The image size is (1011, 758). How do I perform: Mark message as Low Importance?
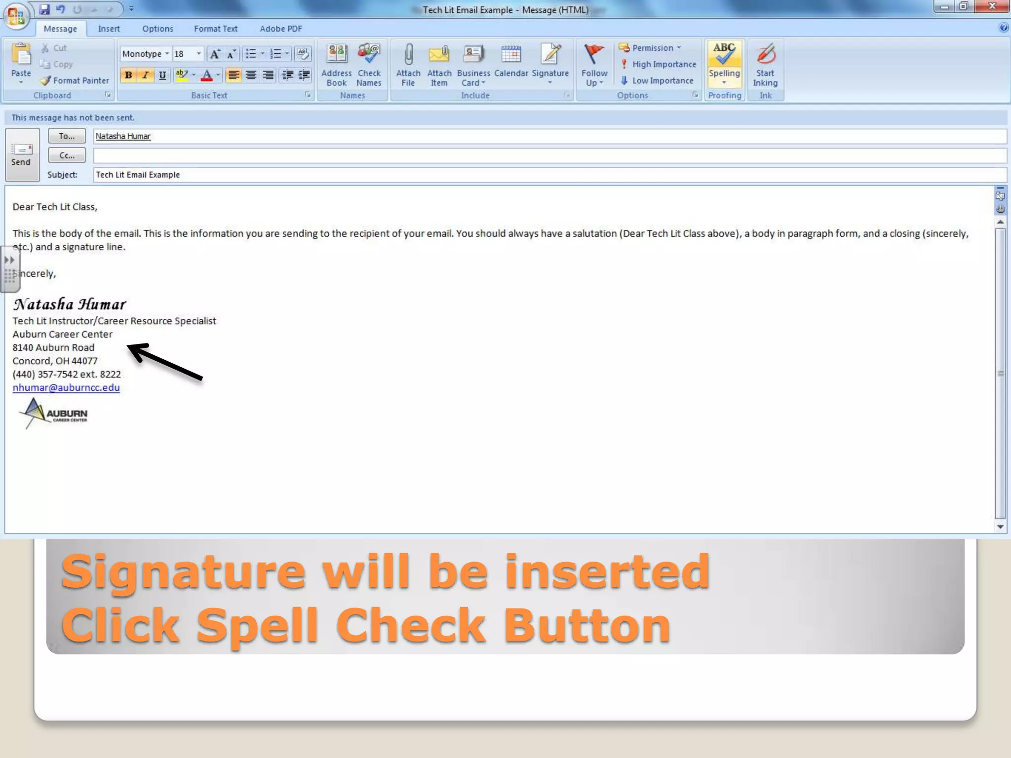657,80
